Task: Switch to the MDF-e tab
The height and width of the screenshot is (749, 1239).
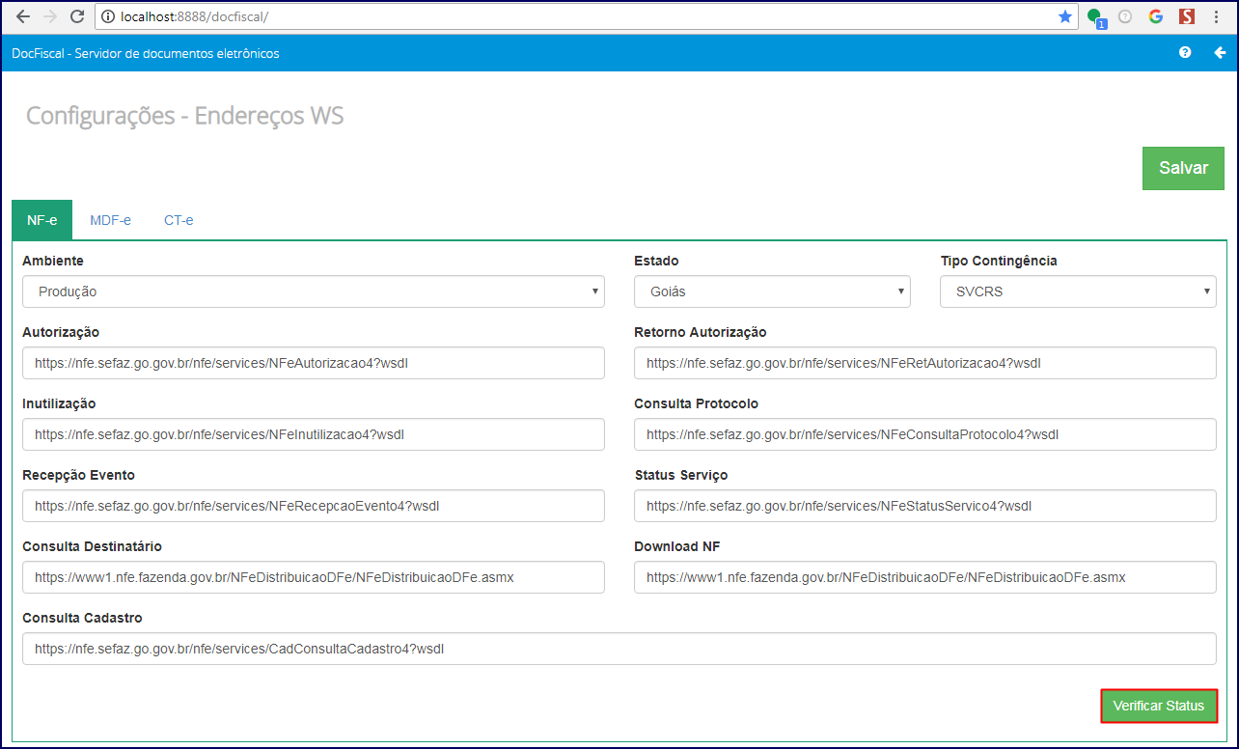Action: (110, 220)
